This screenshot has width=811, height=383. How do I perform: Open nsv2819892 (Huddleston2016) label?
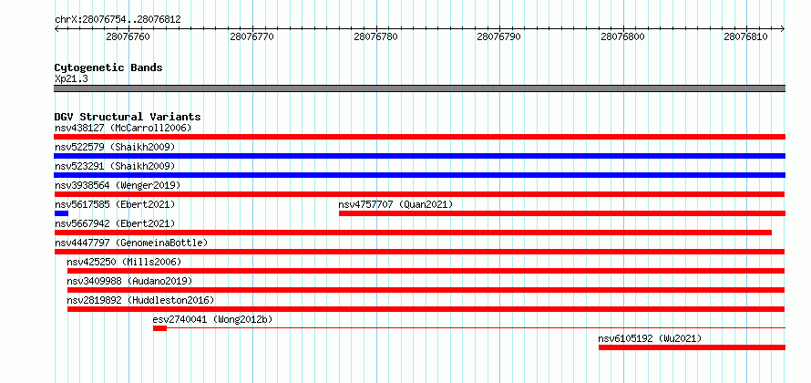(140, 300)
